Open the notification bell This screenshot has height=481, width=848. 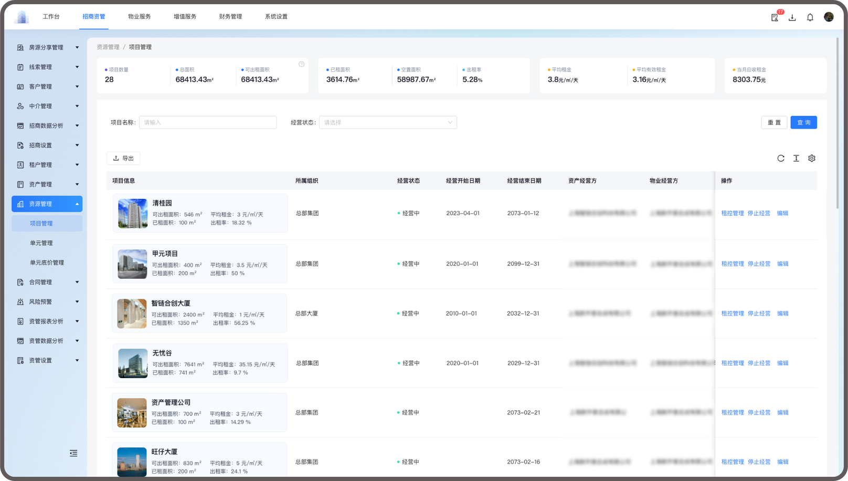(x=810, y=17)
